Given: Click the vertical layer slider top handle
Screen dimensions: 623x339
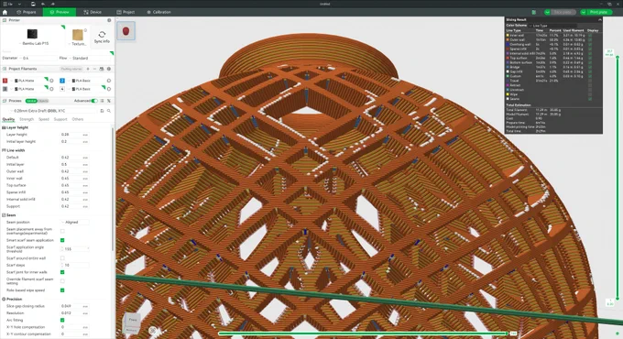Looking at the screenshot, I should tap(618, 58).
